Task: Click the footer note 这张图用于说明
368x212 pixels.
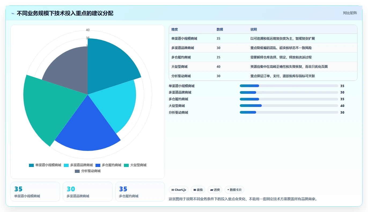Action: tap(243, 199)
